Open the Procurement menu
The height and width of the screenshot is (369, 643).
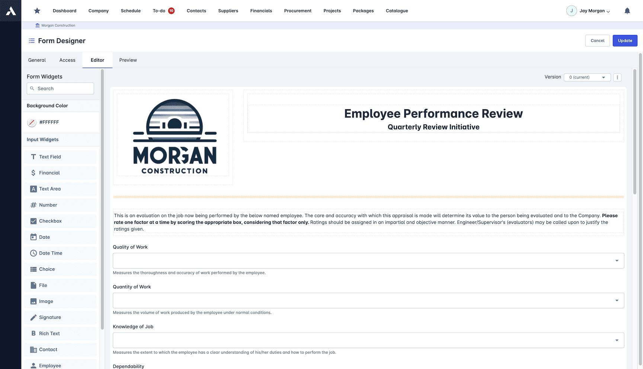click(298, 11)
